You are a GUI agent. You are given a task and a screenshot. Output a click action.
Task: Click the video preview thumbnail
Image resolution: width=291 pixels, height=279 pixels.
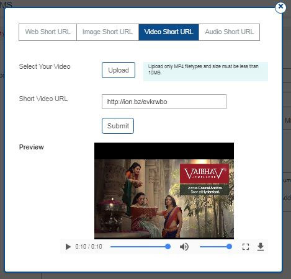164,191
